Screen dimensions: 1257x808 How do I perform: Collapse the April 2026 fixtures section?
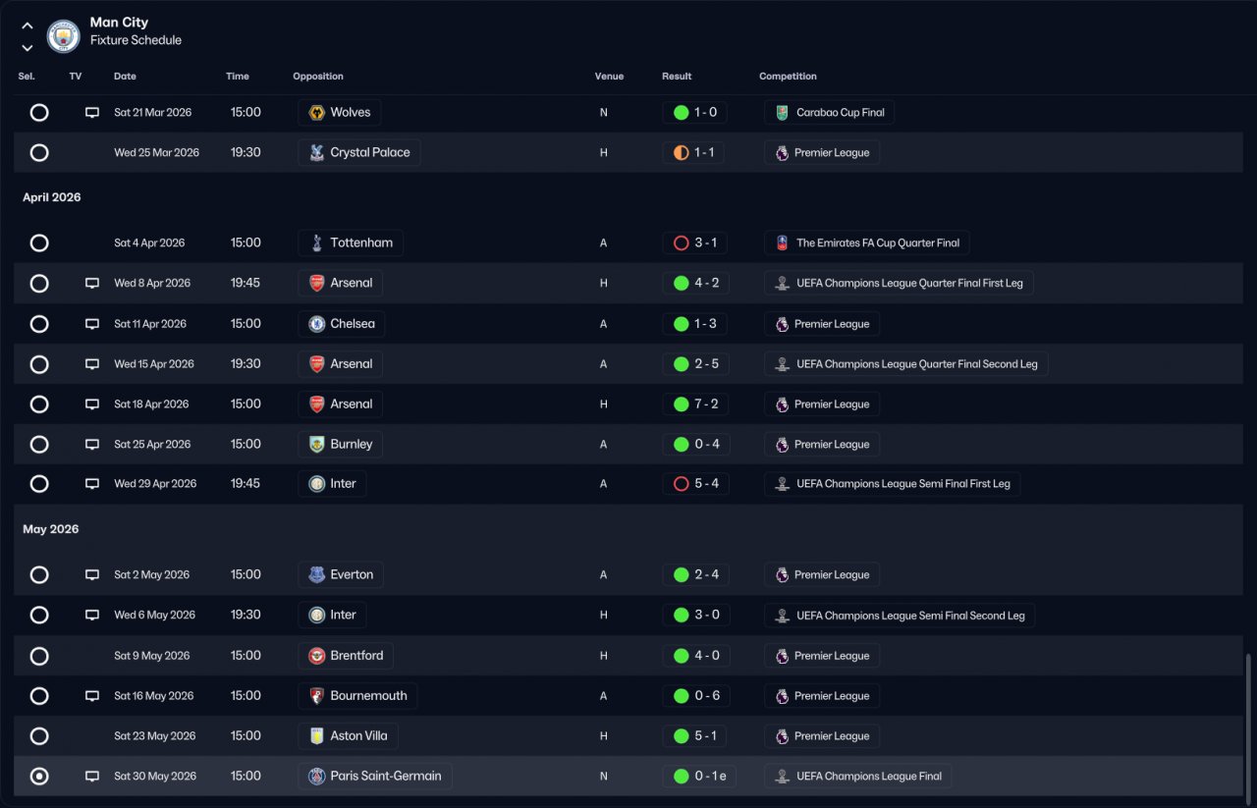coord(52,197)
